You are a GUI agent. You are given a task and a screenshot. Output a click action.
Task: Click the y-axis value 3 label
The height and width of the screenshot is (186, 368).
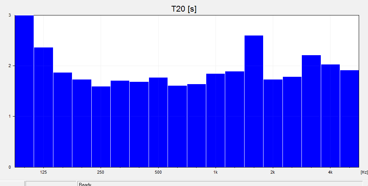coord(10,15)
